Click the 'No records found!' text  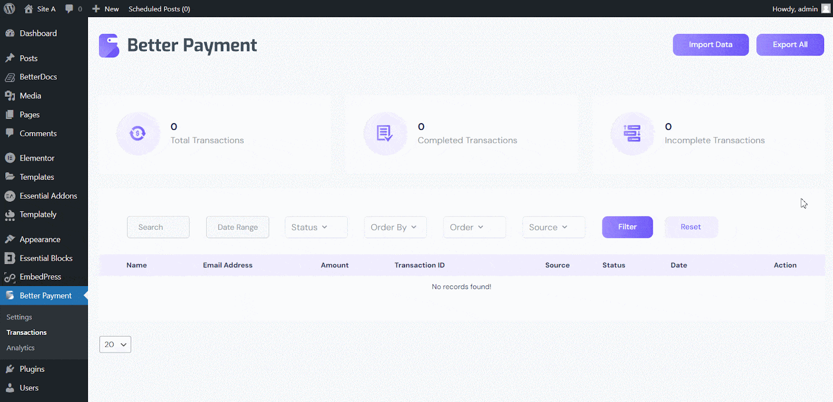(x=461, y=287)
